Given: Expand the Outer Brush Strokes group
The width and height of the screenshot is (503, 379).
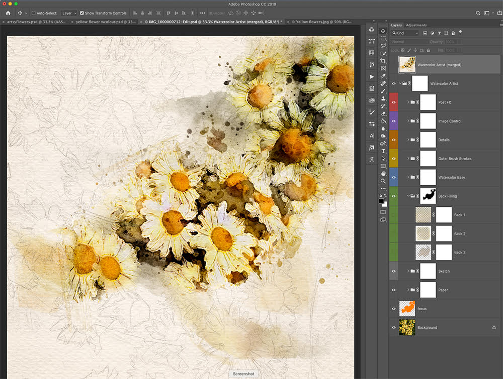Looking at the screenshot, I should tap(408, 159).
